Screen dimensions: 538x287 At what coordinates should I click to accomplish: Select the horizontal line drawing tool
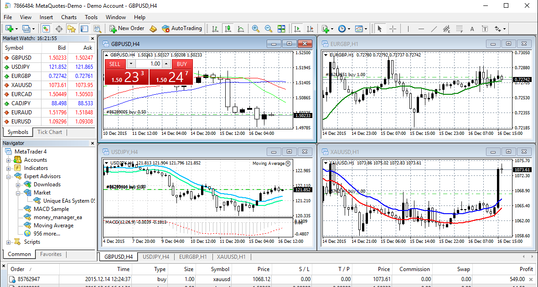tap(421, 28)
